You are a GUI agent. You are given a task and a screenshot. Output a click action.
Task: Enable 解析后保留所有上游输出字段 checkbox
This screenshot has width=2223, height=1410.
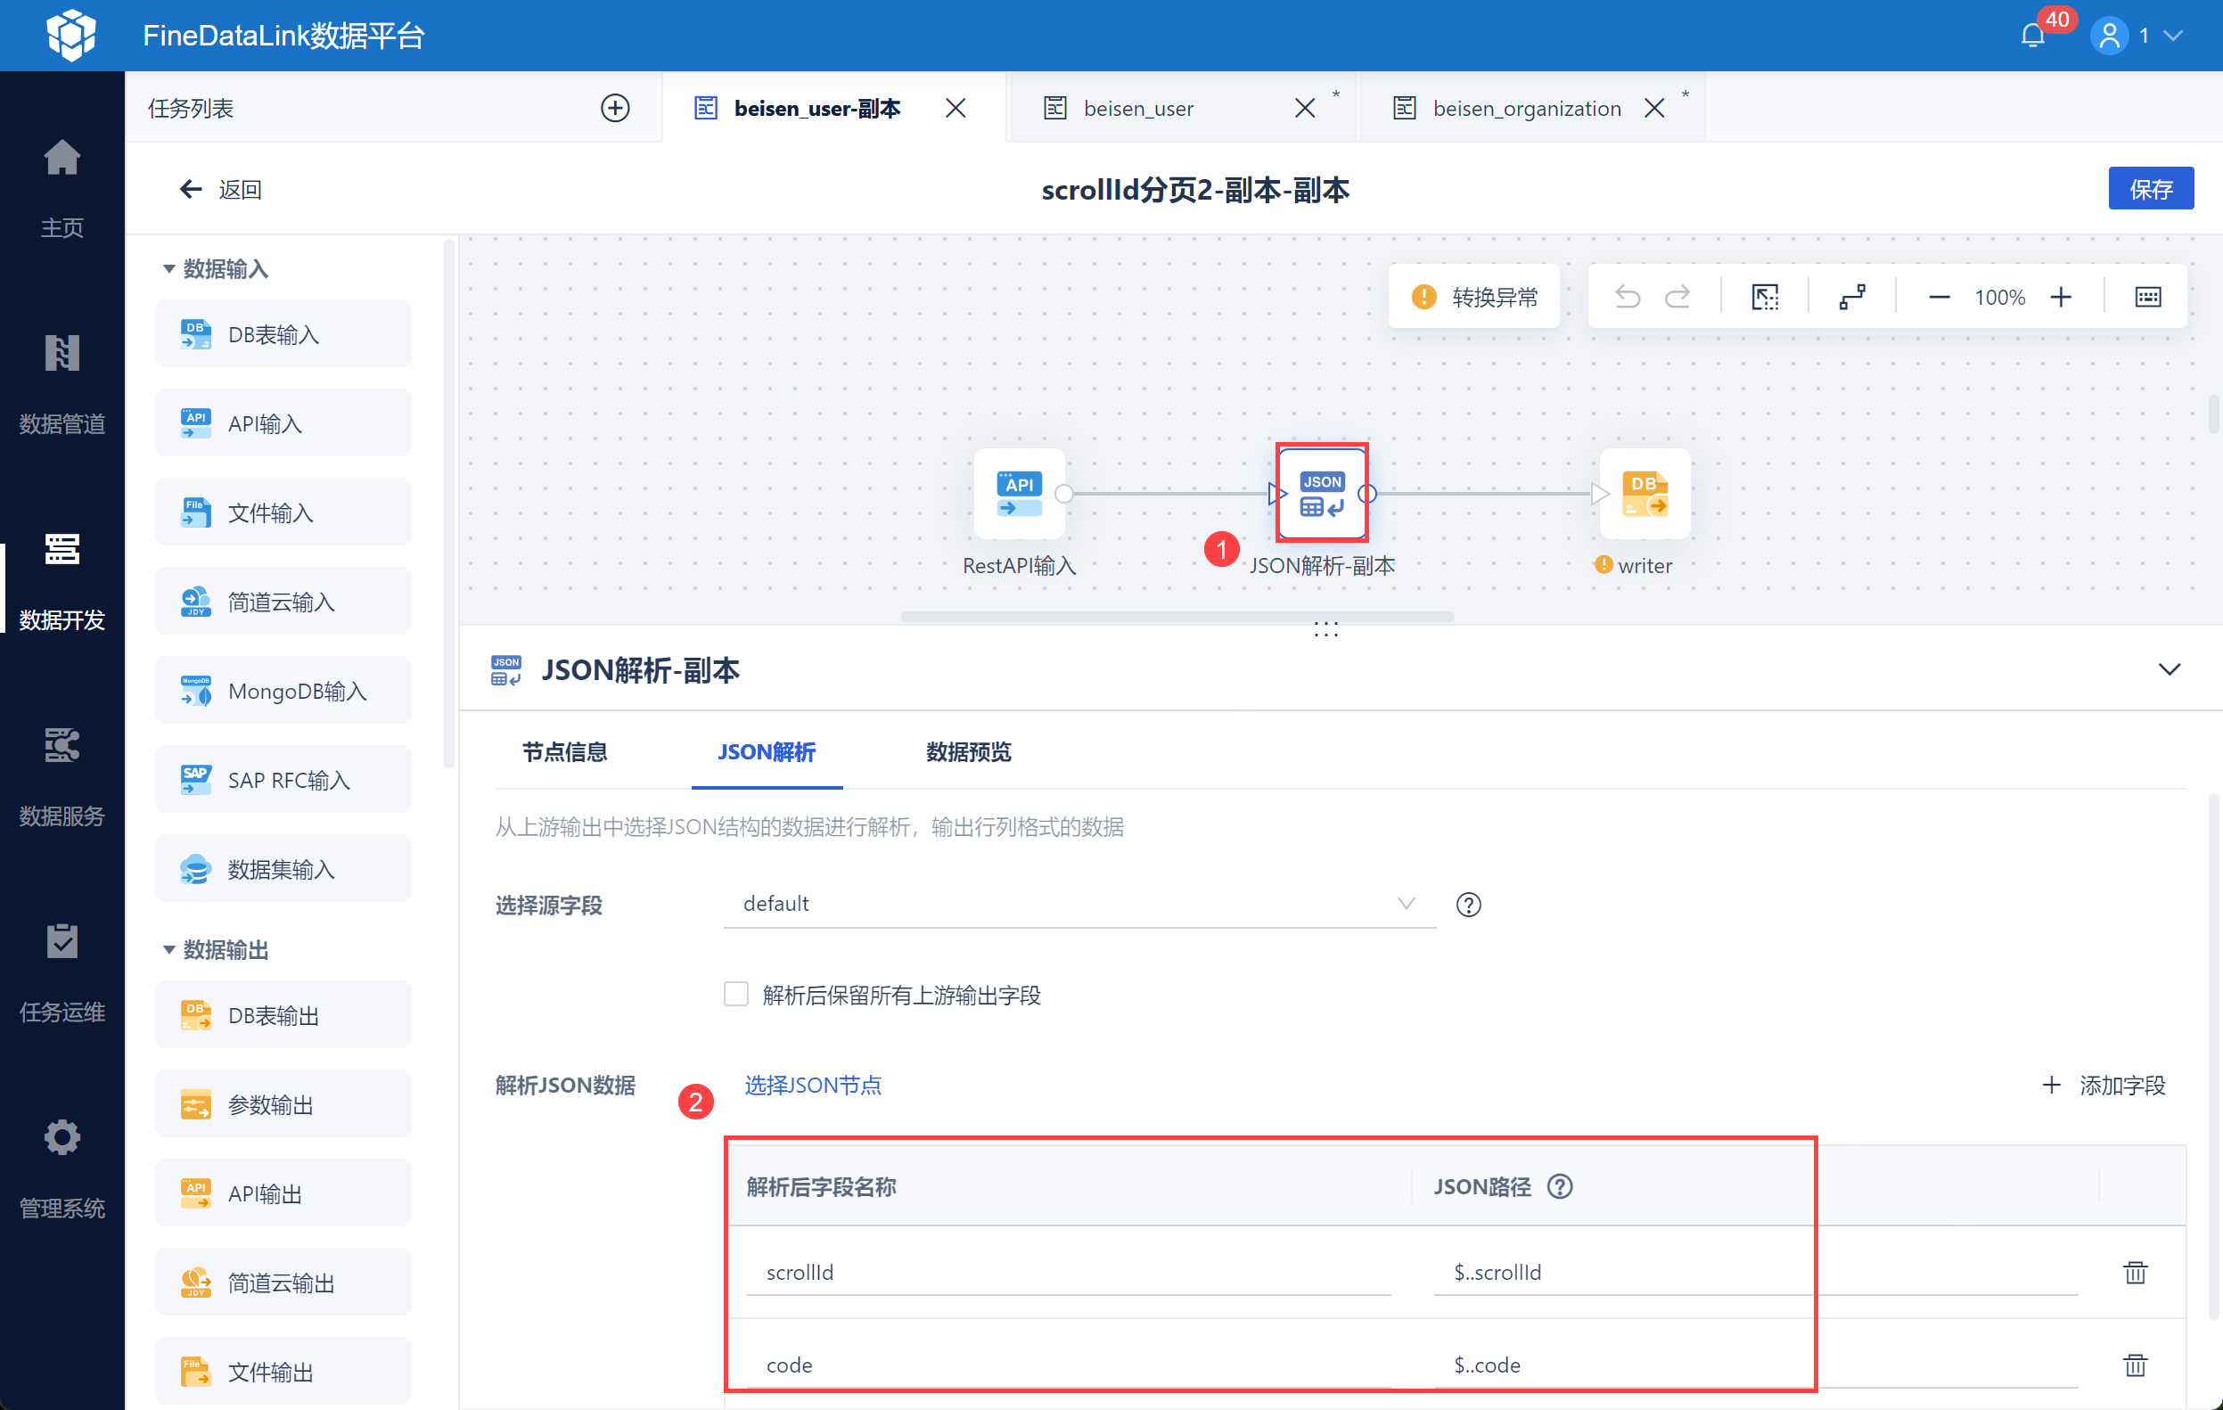[735, 995]
